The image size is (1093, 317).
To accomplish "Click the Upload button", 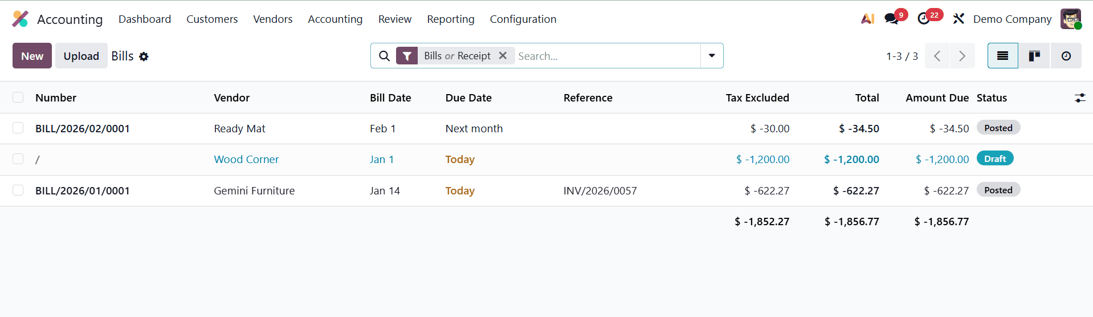I will point(81,56).
